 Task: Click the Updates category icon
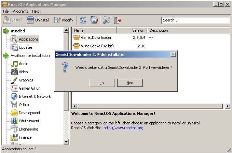tap(14, 47)
